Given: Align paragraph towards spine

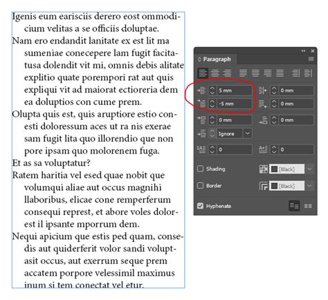Looking at the screenshot, I should [x=295, y=73].
